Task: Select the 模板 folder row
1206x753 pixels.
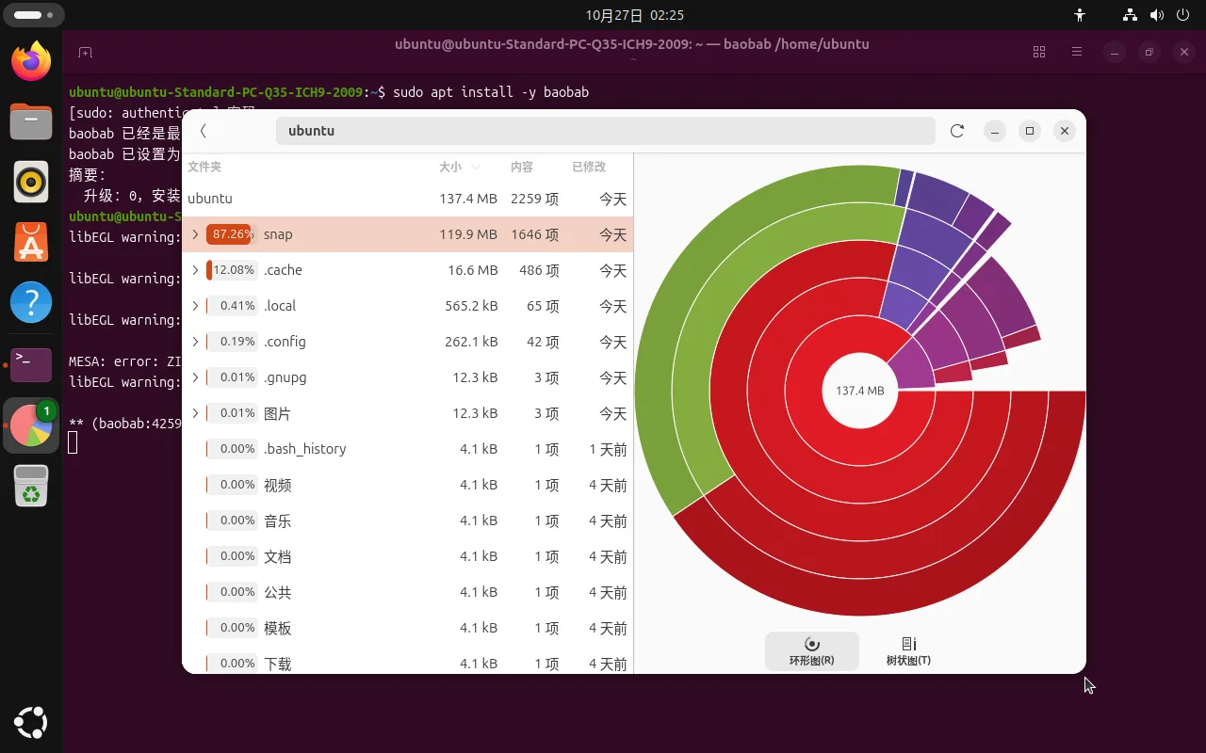Action: (407, 628)
